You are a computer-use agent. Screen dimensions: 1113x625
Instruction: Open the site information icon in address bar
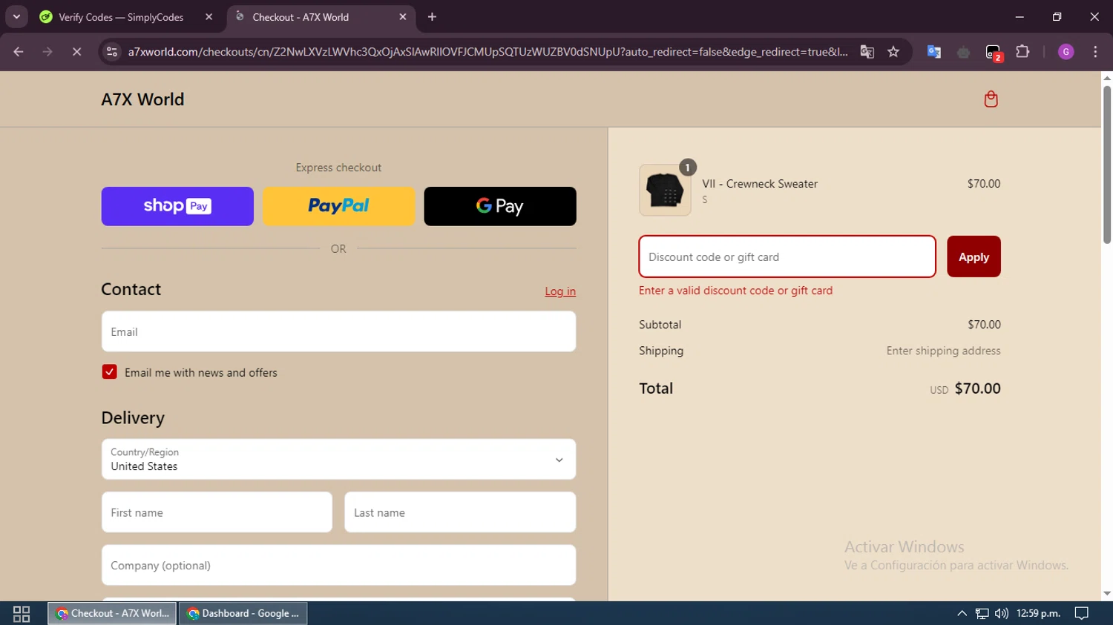click(112, 52)
